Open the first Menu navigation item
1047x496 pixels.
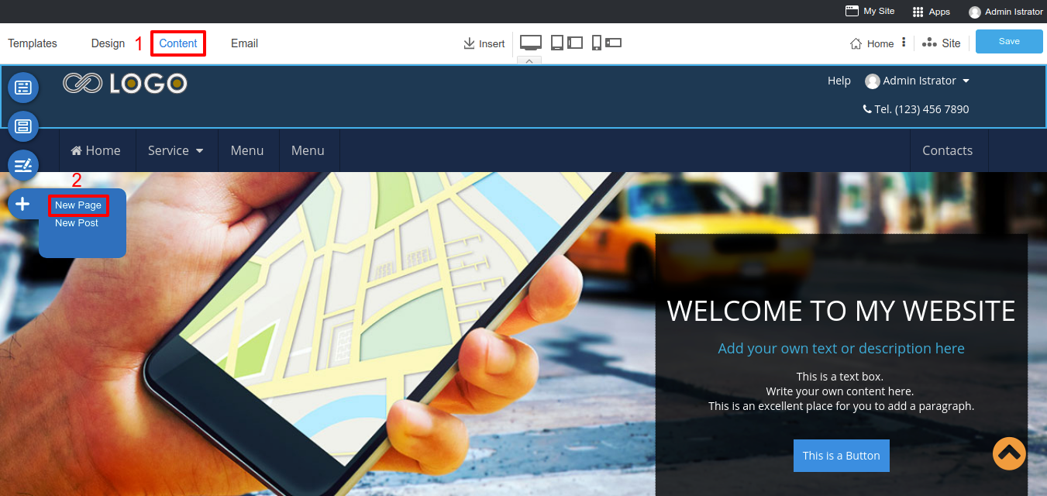247,150
